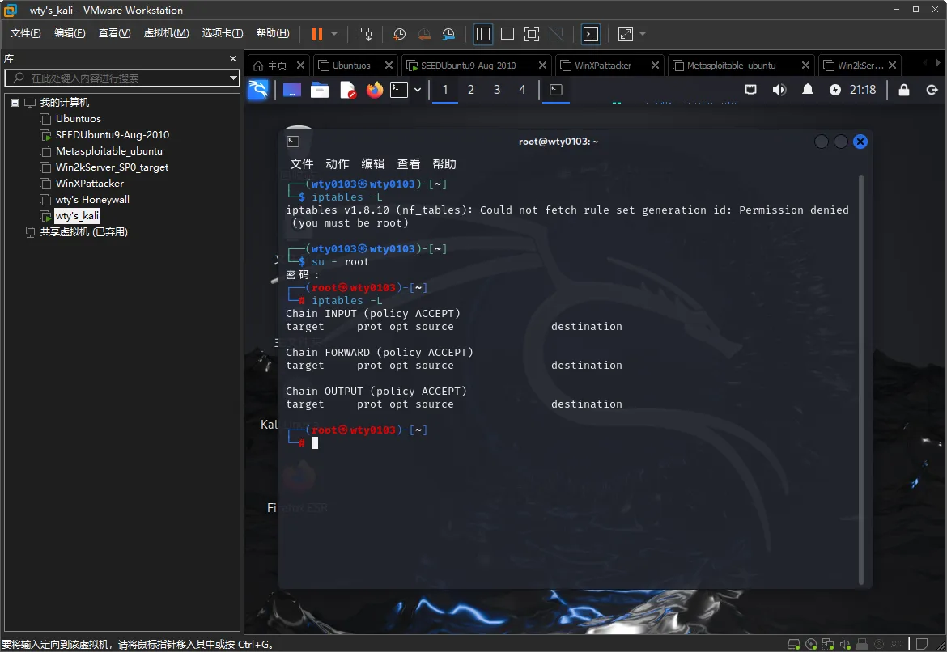The image size is (947, 652).
Task: Click the volume speaker icon in the Kali panel
Action: 779,90
